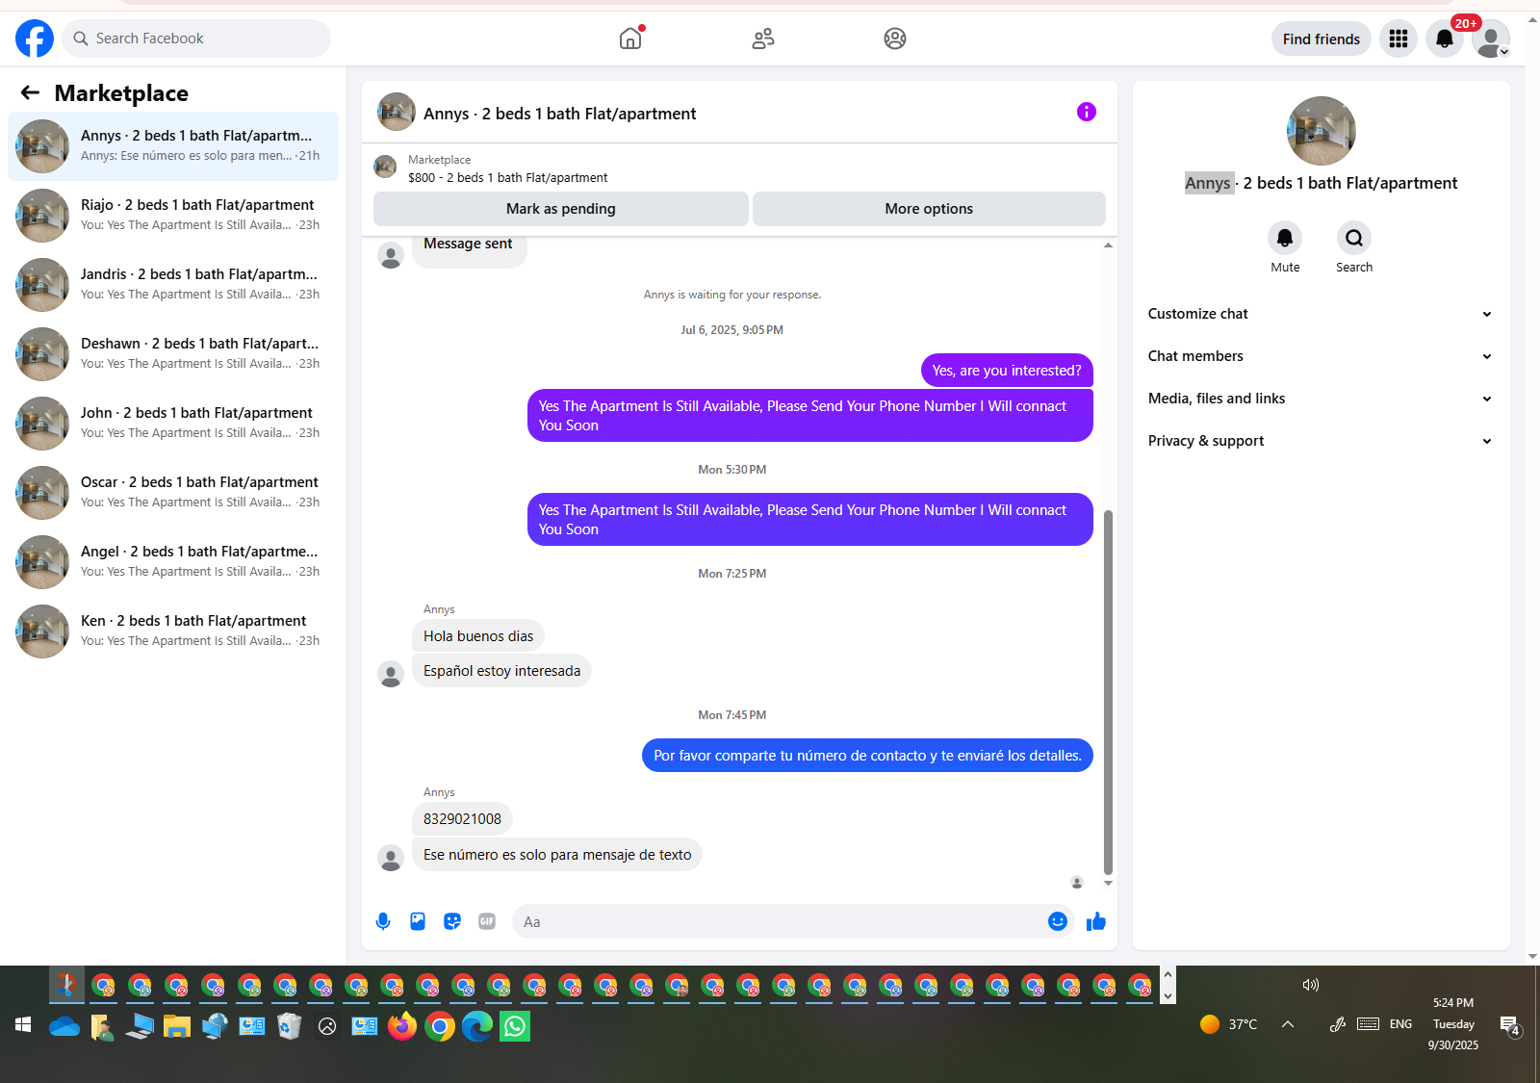Expand Media, files and links section
Viewport: 1540px width, 1083px height.
pos(1321,399)
